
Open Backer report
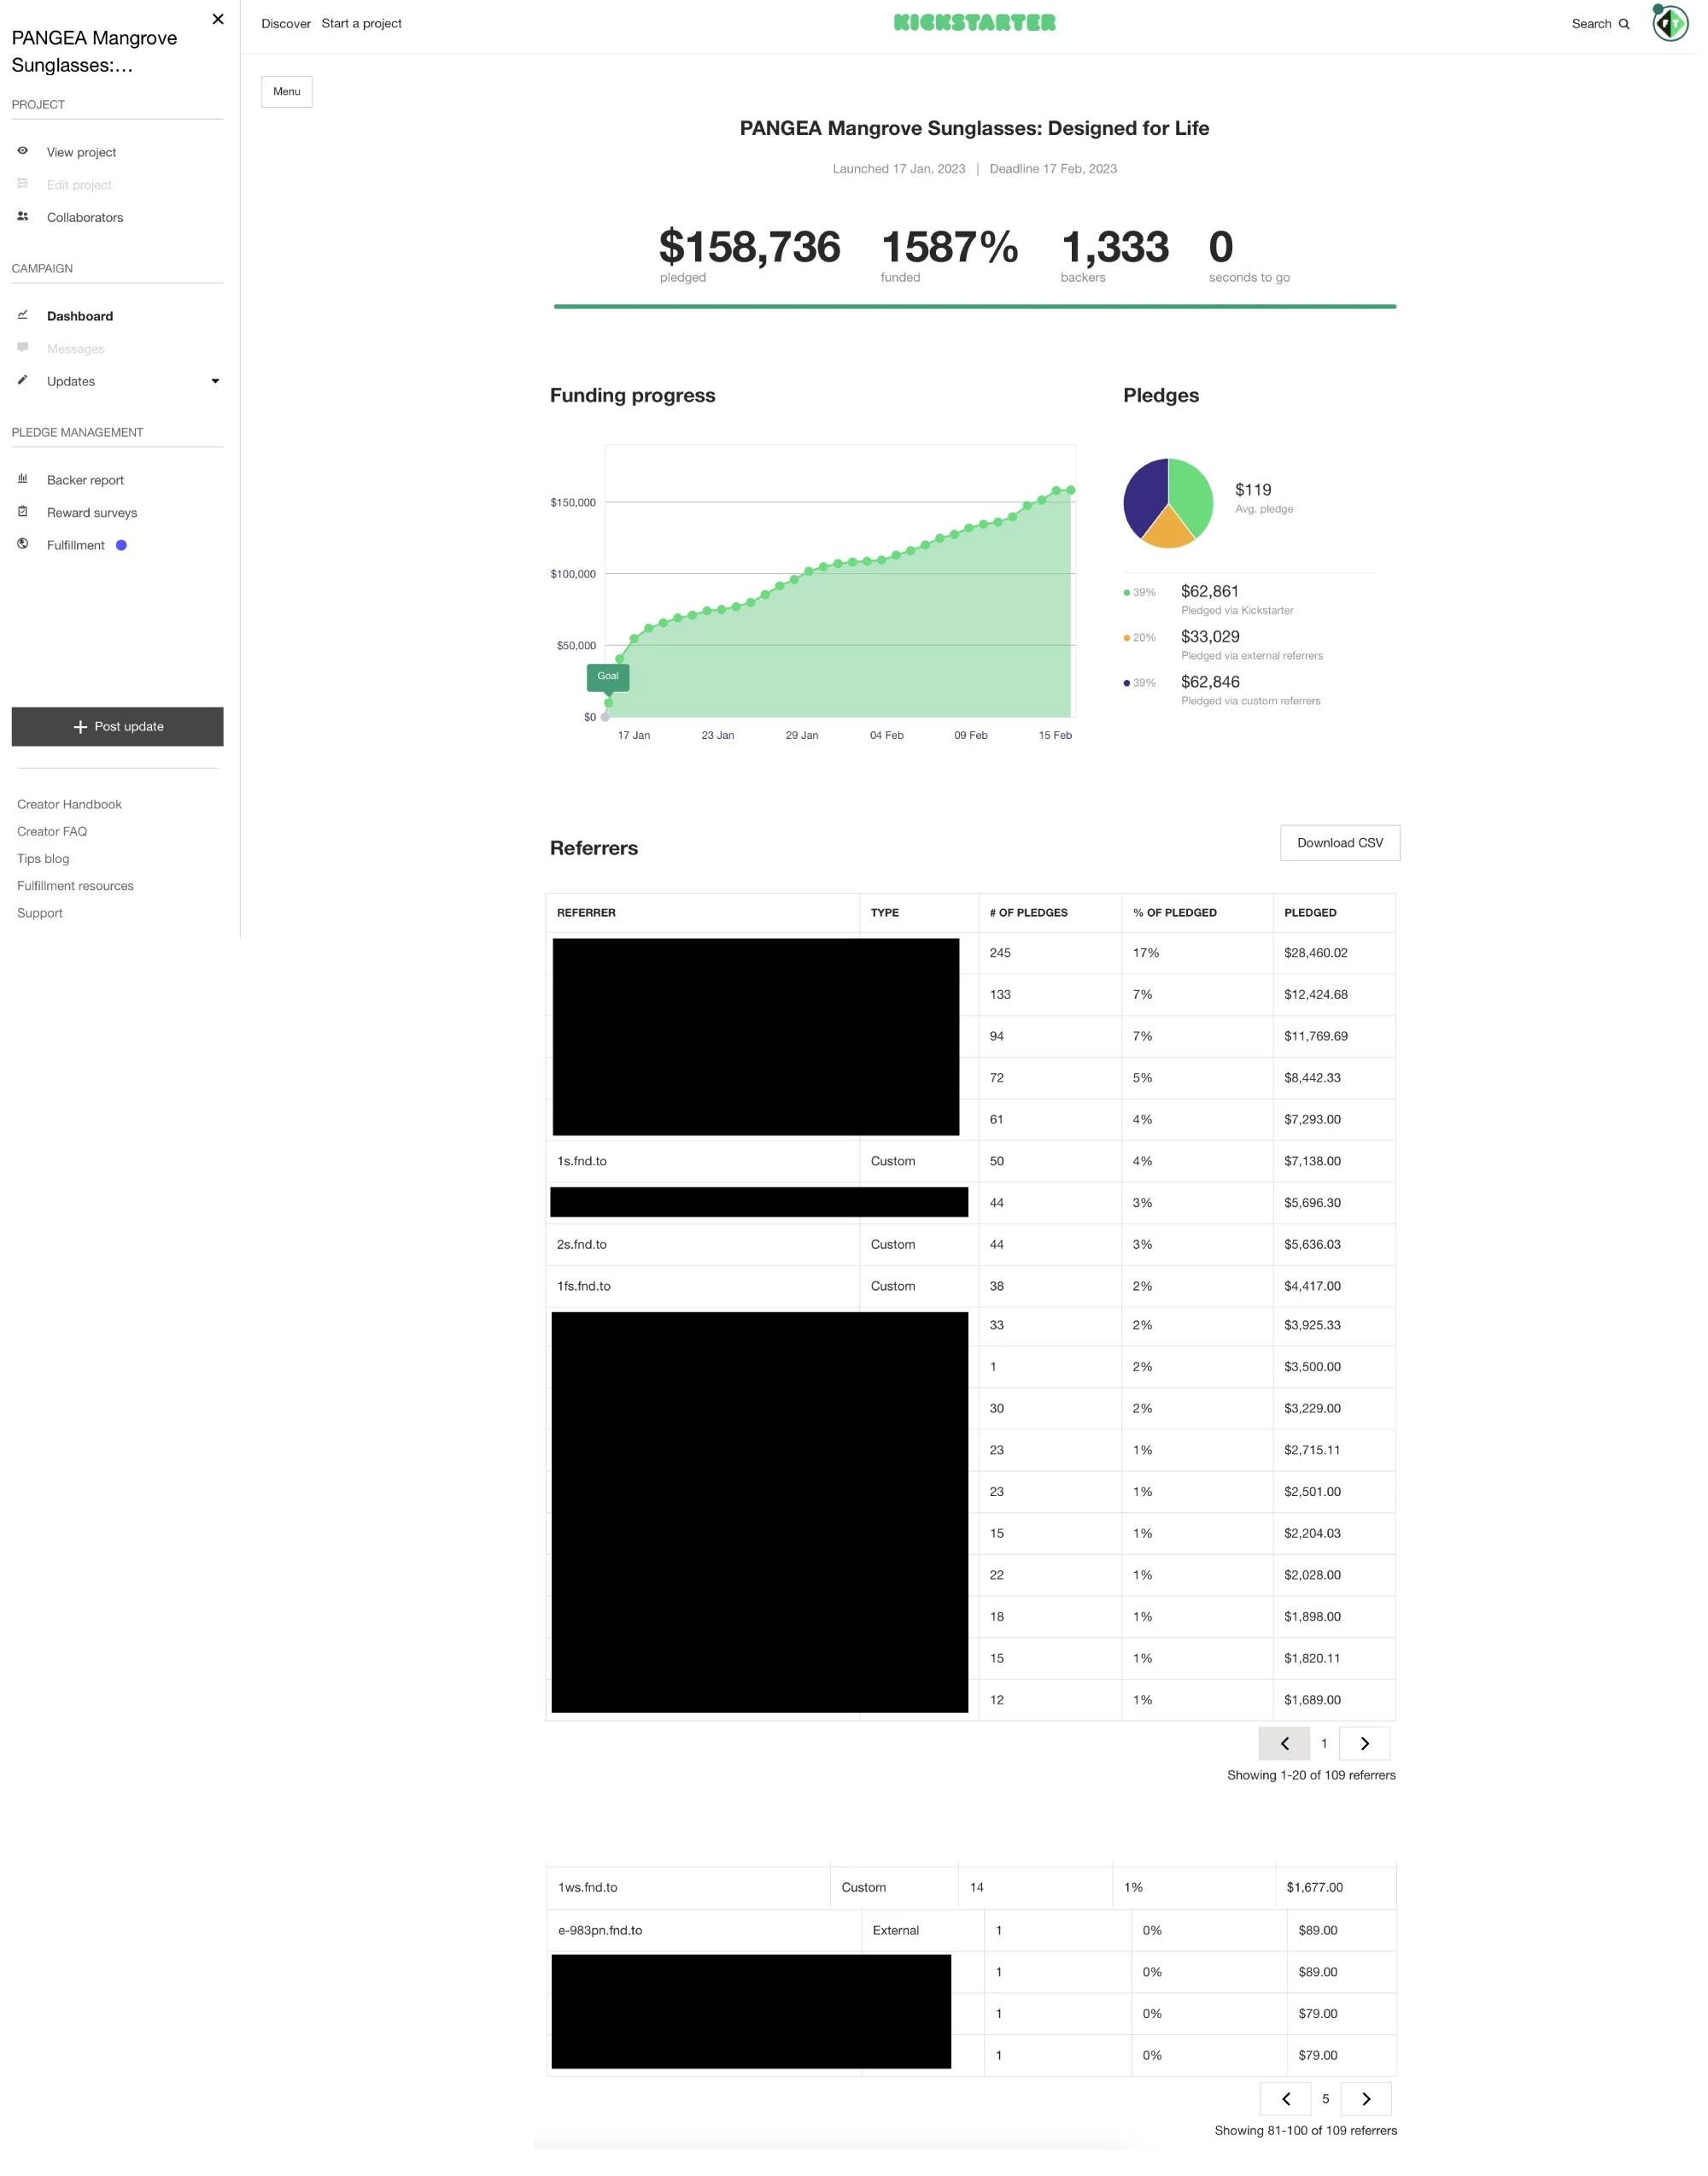click(x=85, y=480)
